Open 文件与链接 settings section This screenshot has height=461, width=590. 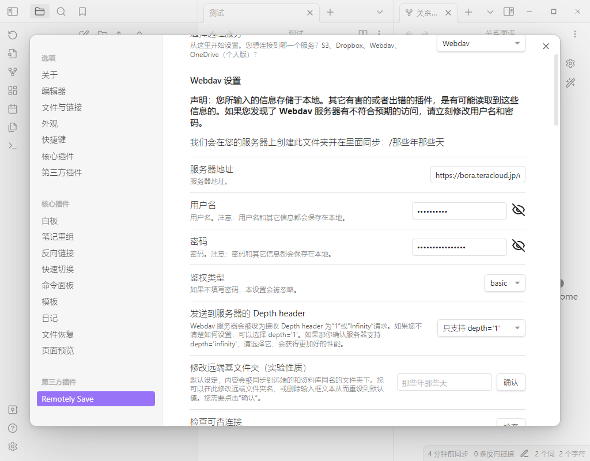pos(62,107)
